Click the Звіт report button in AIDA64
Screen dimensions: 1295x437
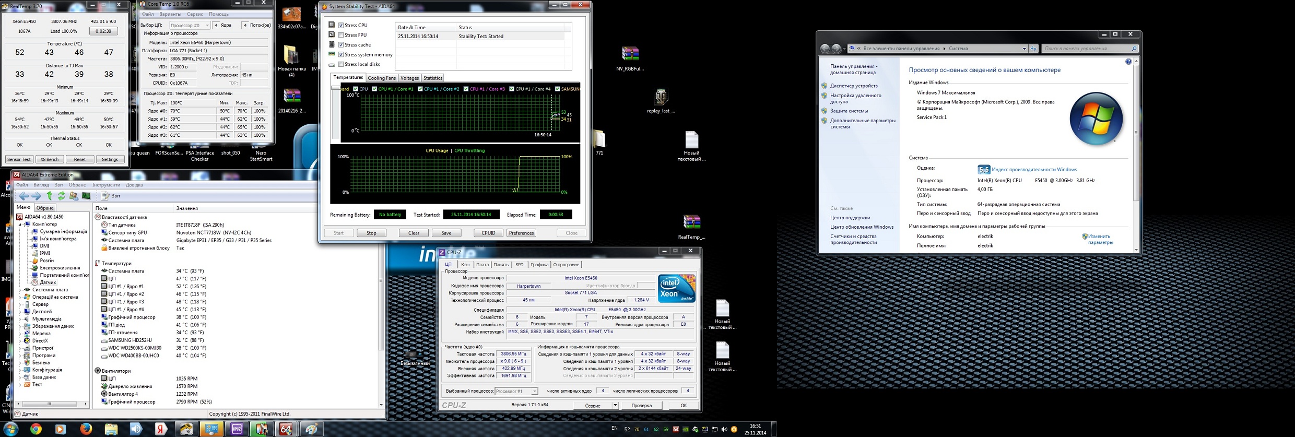point(111,196)
